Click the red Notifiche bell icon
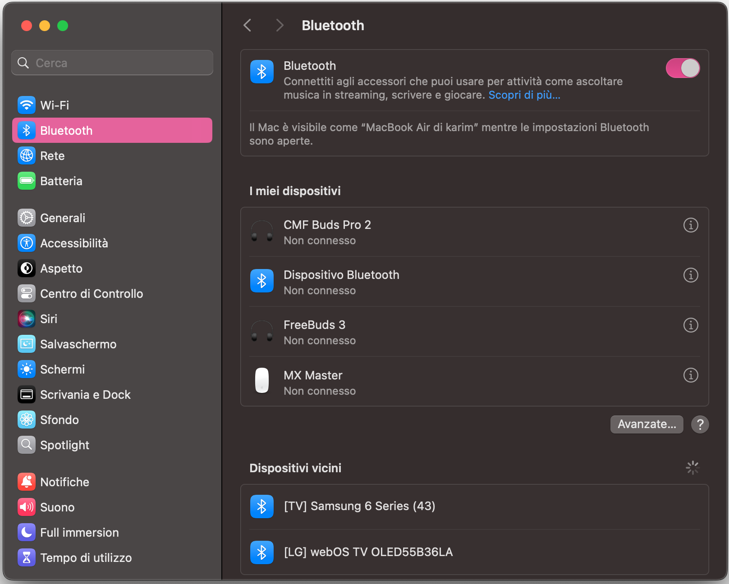This screenshot has height=584, width=729. click(x=27, y=482)
